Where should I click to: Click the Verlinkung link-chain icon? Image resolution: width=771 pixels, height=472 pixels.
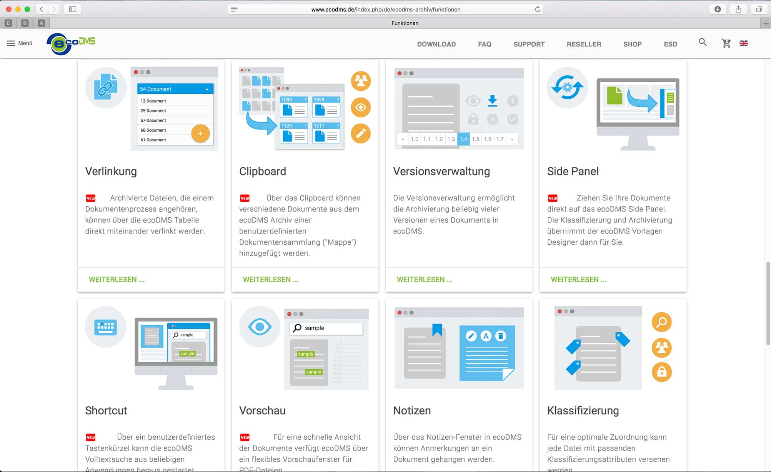pos(106,87)
